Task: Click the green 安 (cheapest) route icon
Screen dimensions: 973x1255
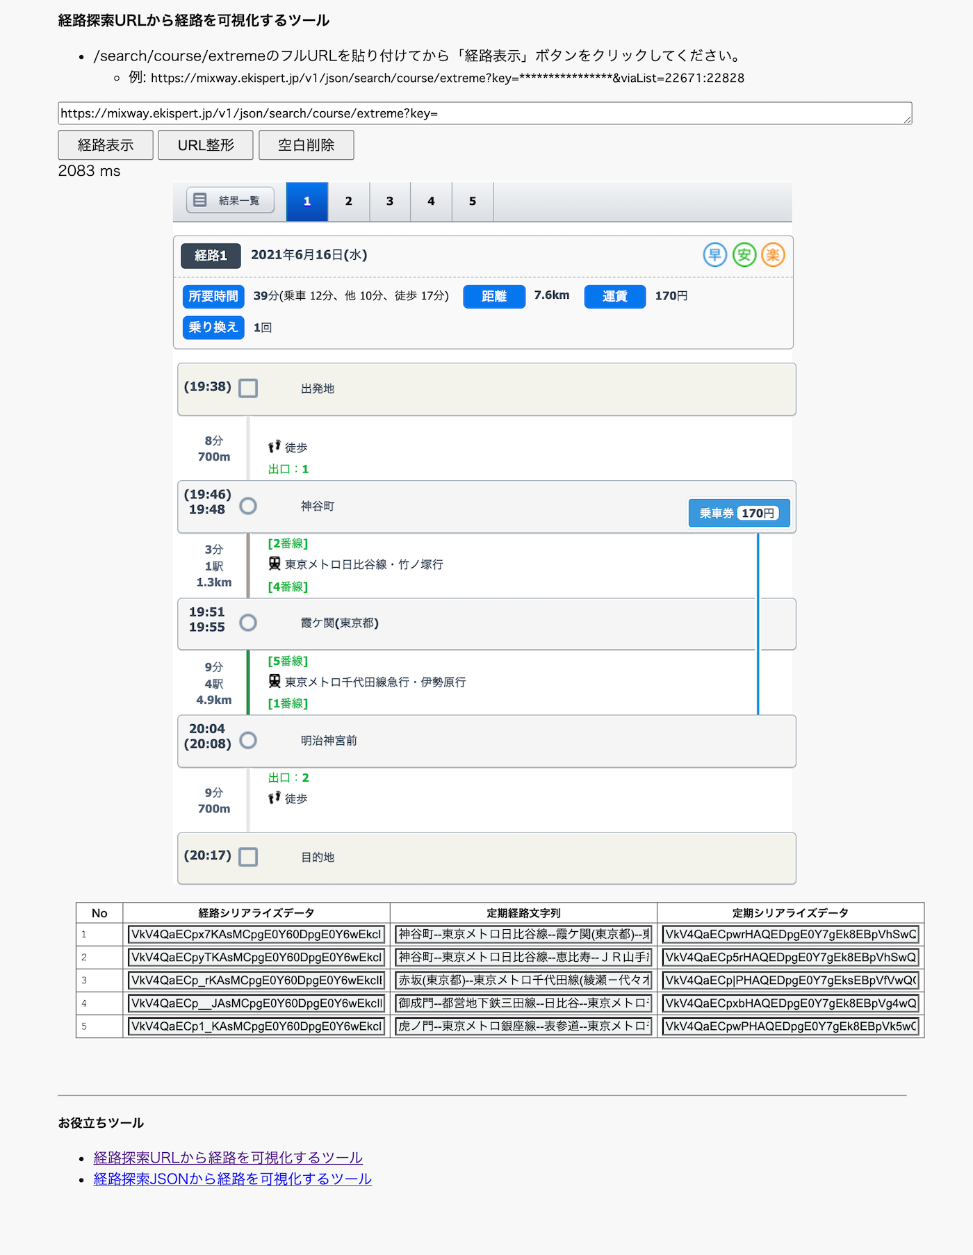Action: [x=744, y=255]
